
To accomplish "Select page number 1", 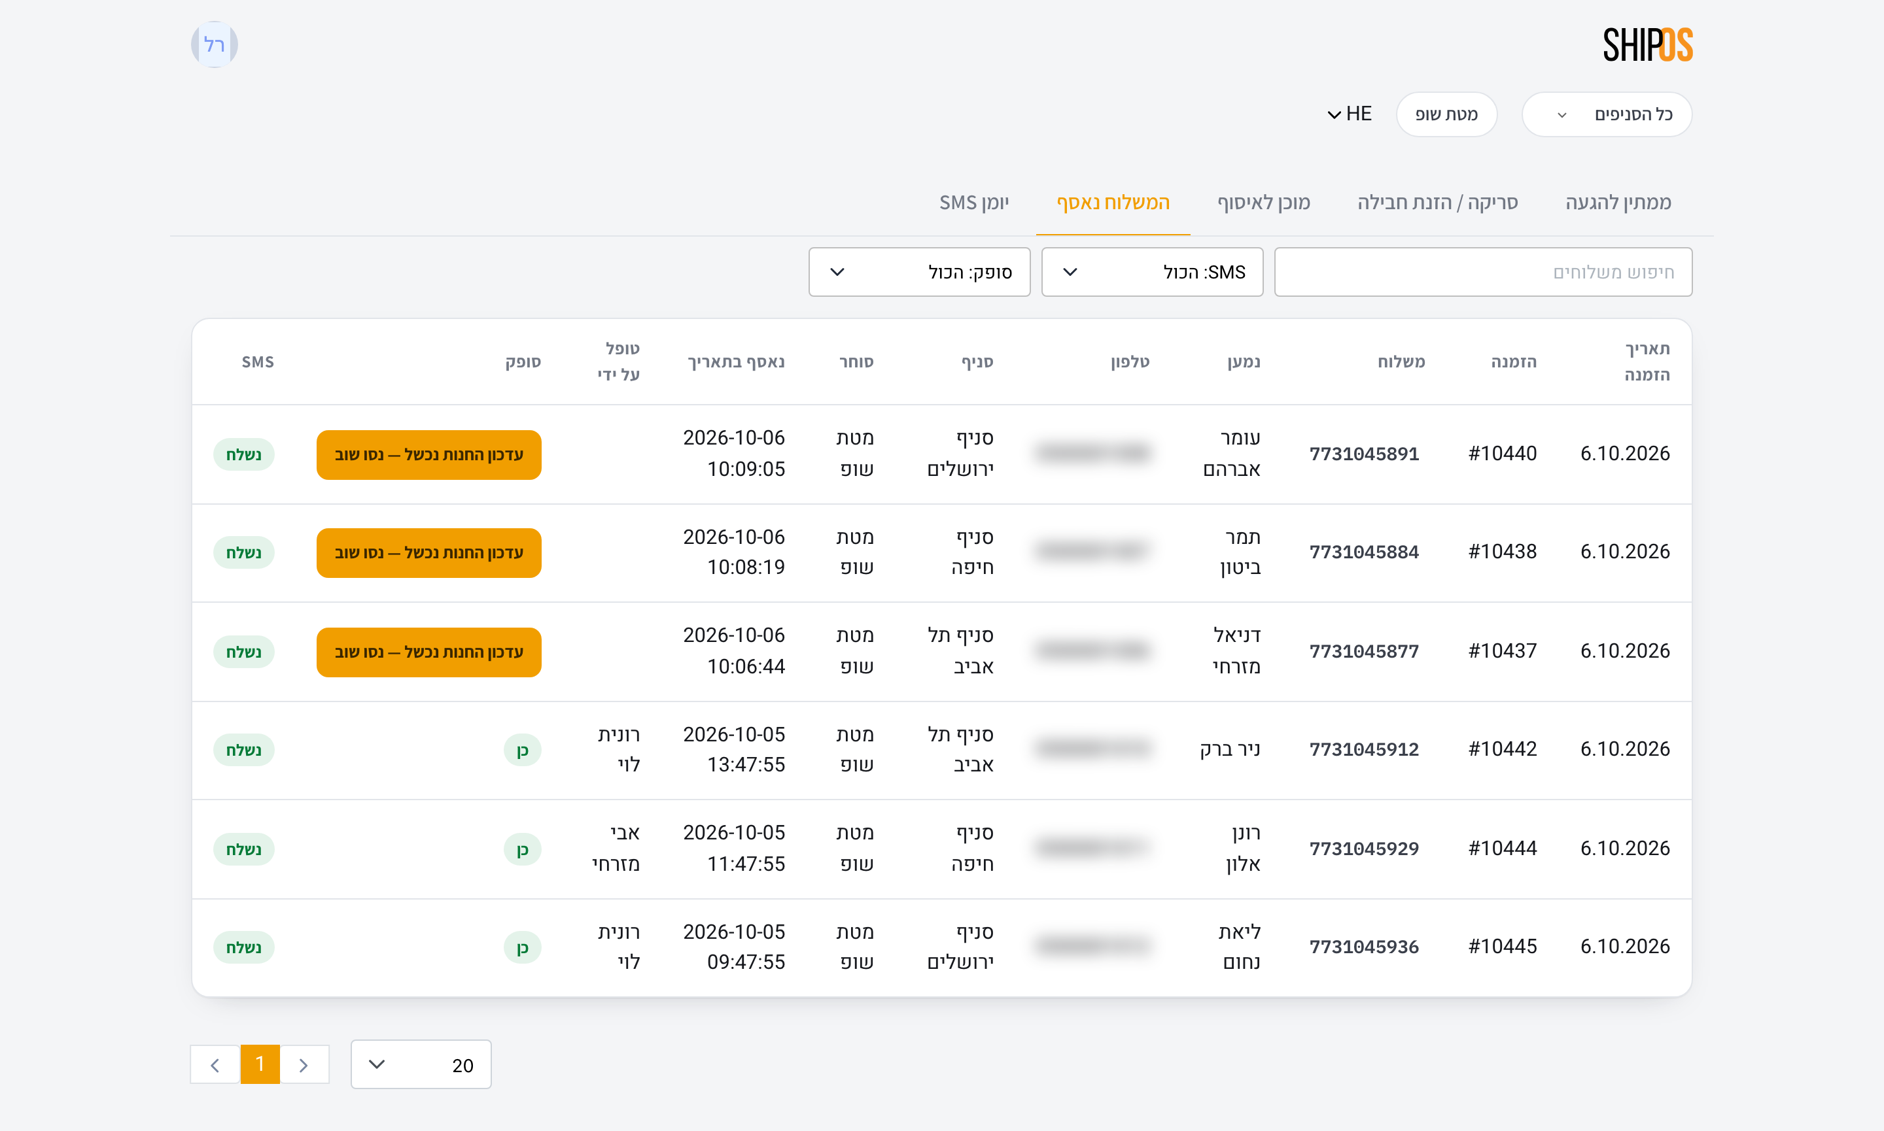I will pos(260,1064).
